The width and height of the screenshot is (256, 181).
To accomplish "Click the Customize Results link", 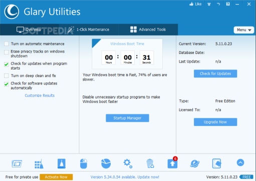I will (x=40, y=95).
